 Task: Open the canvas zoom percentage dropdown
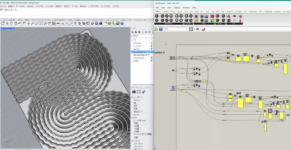(x=187, y=29)
